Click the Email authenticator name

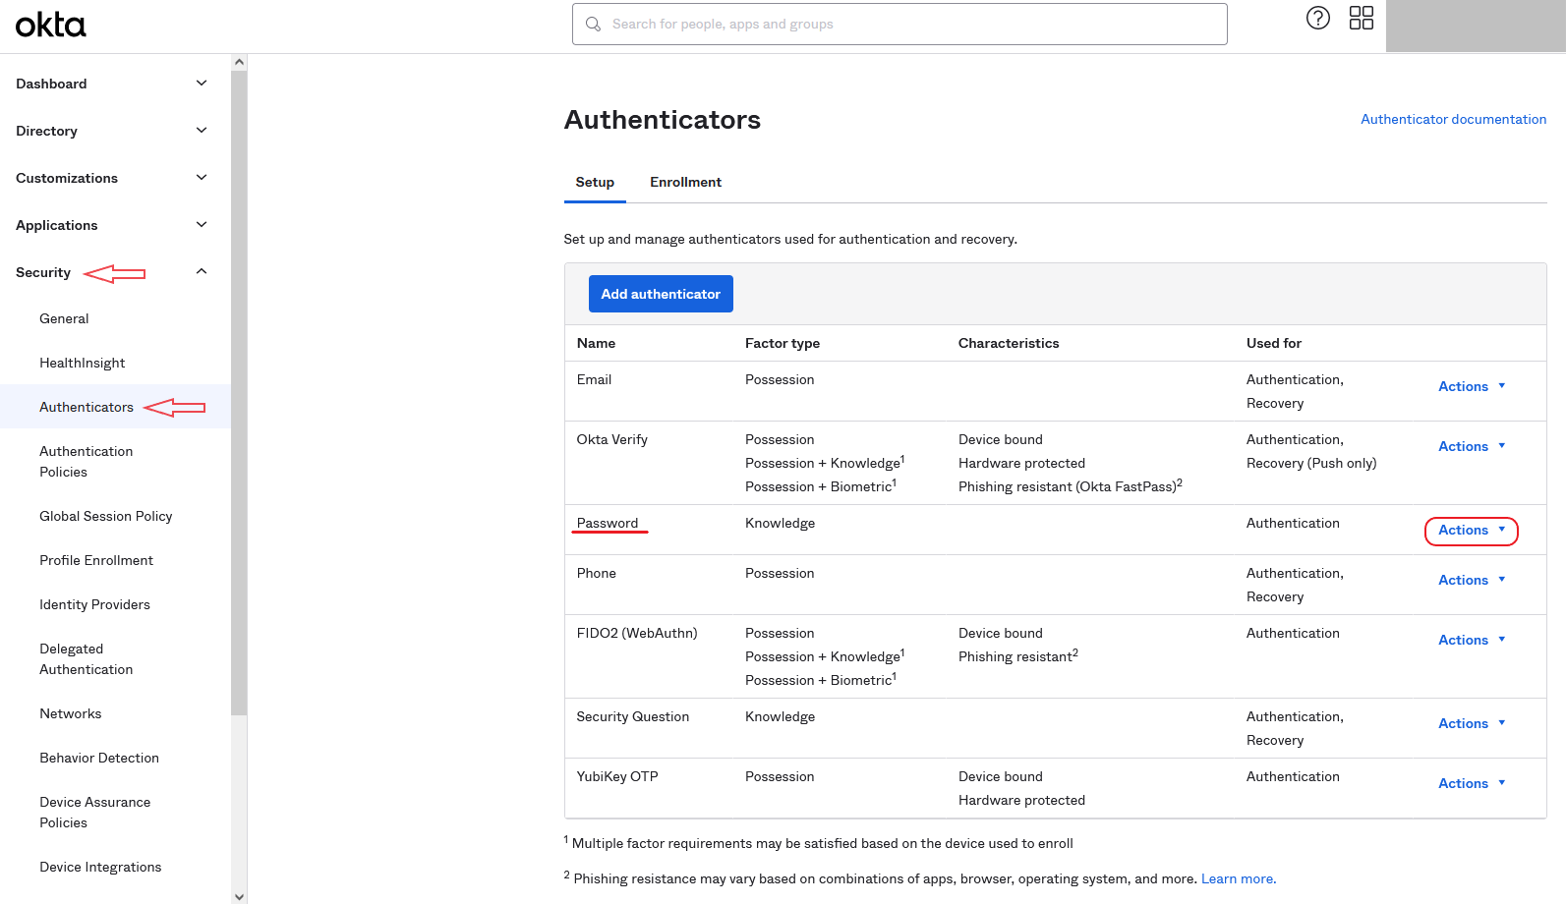594,379
